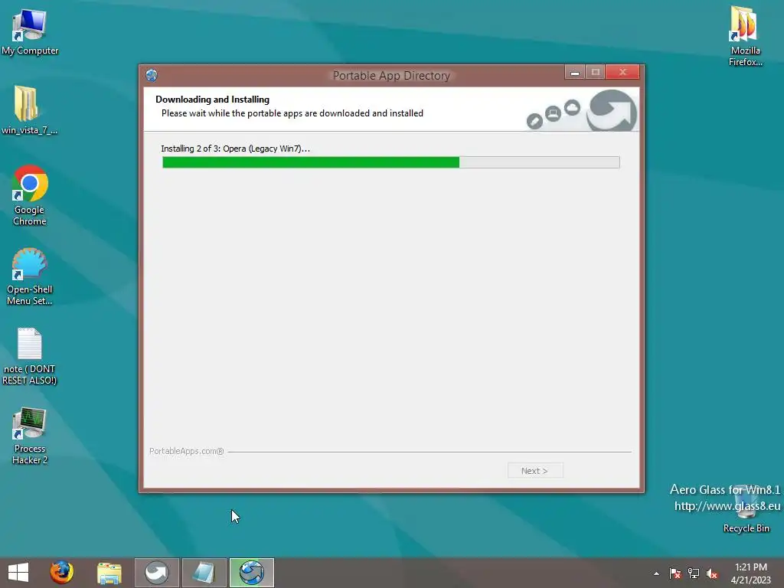
Task: Minimize the Portable App Directory window
Action: coord(575,73)
